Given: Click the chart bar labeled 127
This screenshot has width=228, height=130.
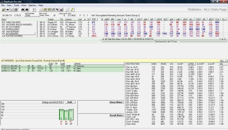Looking at the screenshot, I should pyautogui.click(x=71, y=114).
